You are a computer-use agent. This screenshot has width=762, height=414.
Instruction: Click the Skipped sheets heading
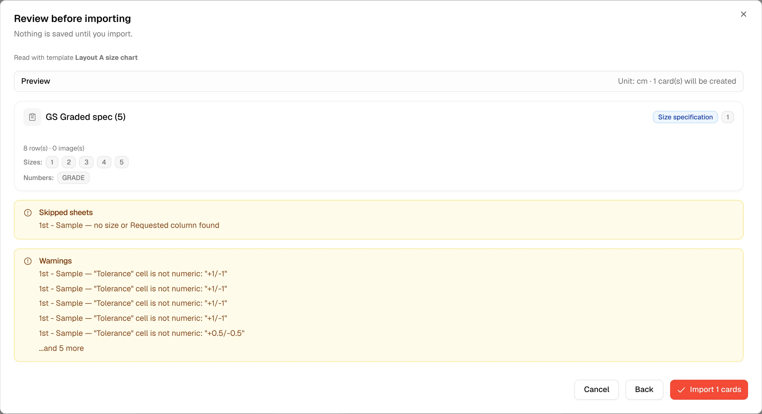(66, 213)
